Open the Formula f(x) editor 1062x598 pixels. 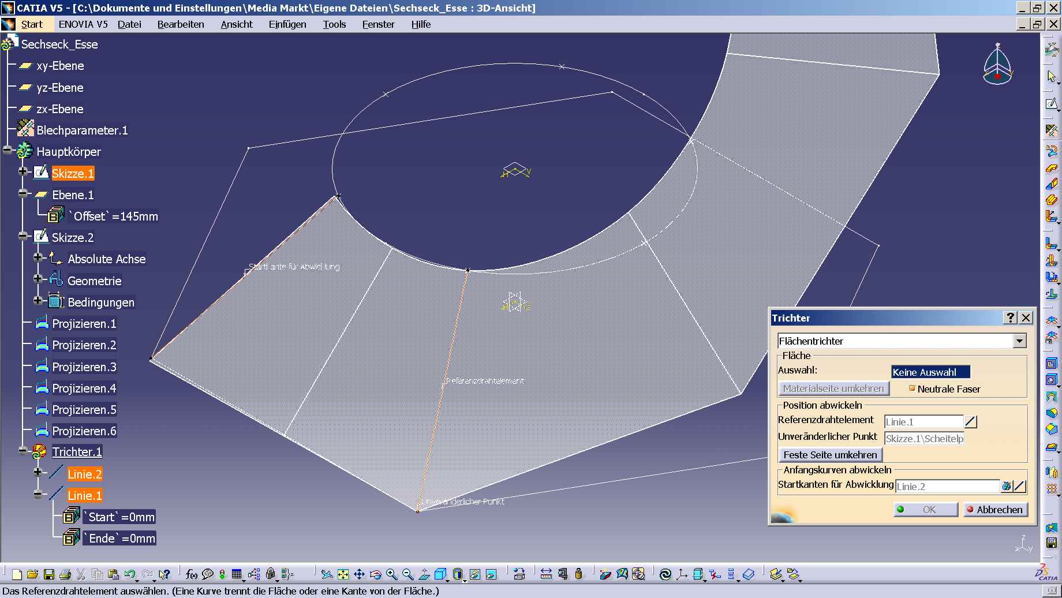pyautogui.click(x=192, y=574)
